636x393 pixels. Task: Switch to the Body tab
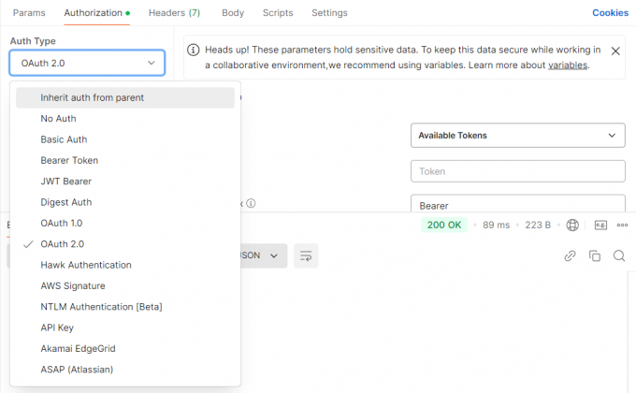233,13
